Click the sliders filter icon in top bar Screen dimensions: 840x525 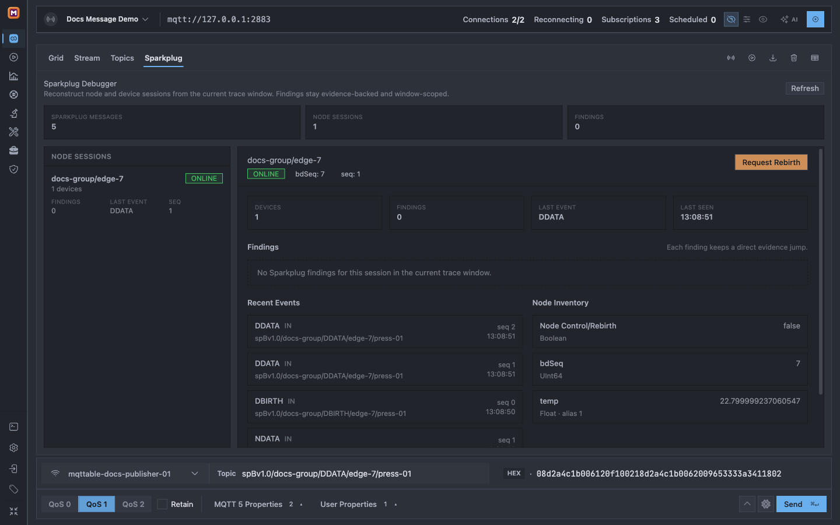[x=747, y=19]
